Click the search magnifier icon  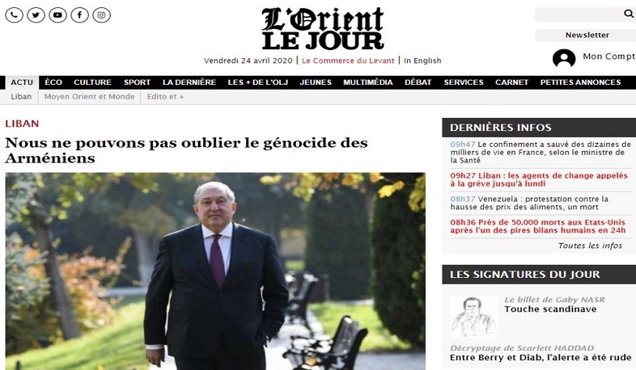point(628,14)
